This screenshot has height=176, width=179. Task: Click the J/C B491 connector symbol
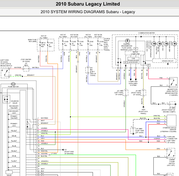133,131
